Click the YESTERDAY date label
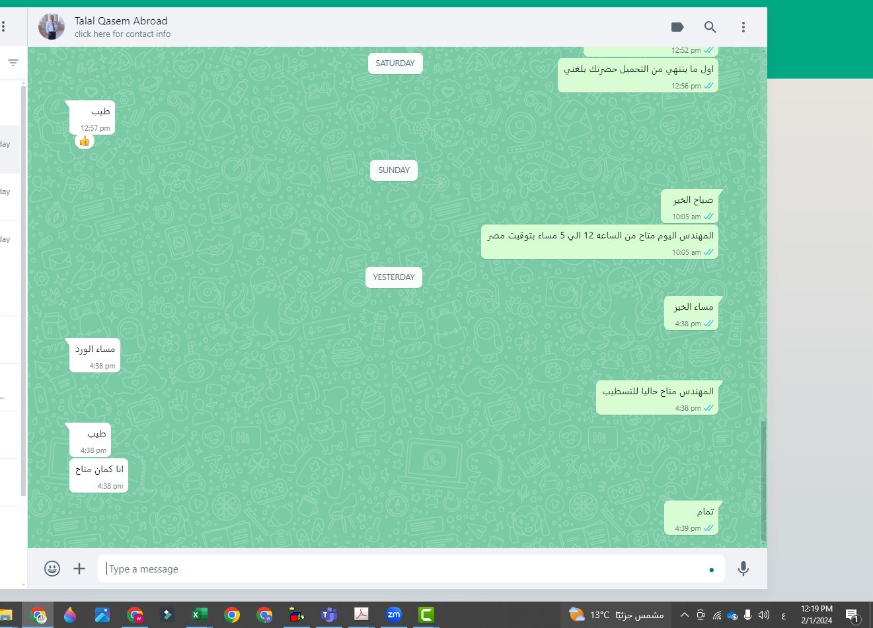This screenshot has height=628, width=873. click(394, 277)
